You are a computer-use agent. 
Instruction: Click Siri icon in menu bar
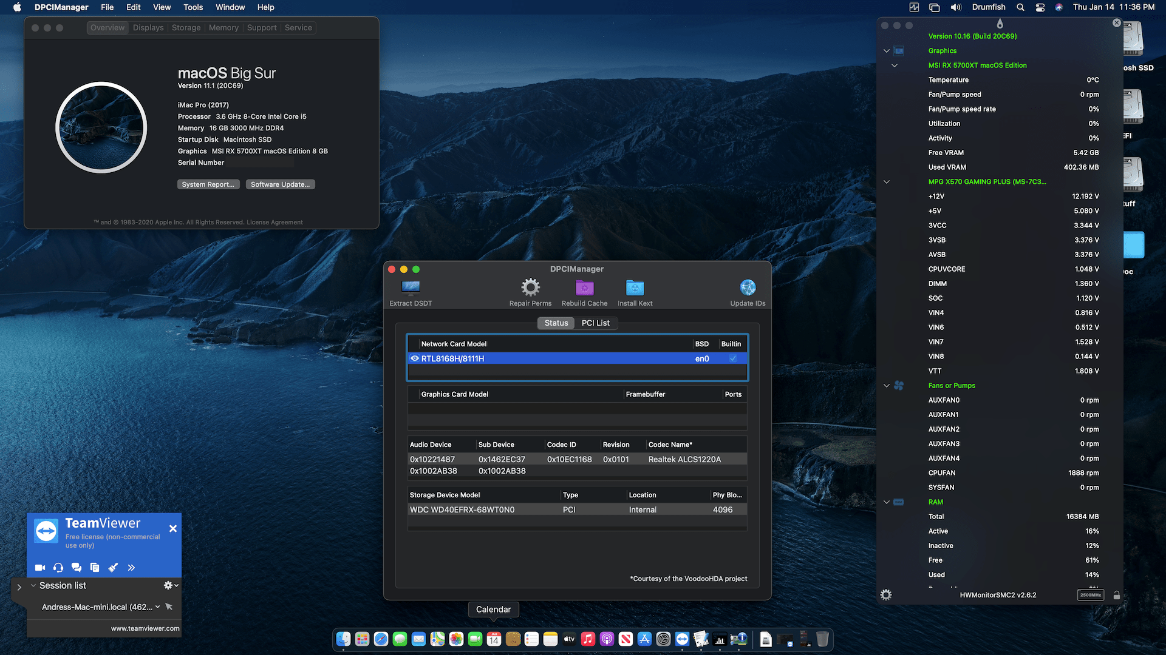pos(1059,7)
